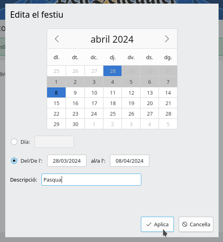The image size is (223, 242).
Task: Click the start date field 28/03/2024
Action: [67, 161]
